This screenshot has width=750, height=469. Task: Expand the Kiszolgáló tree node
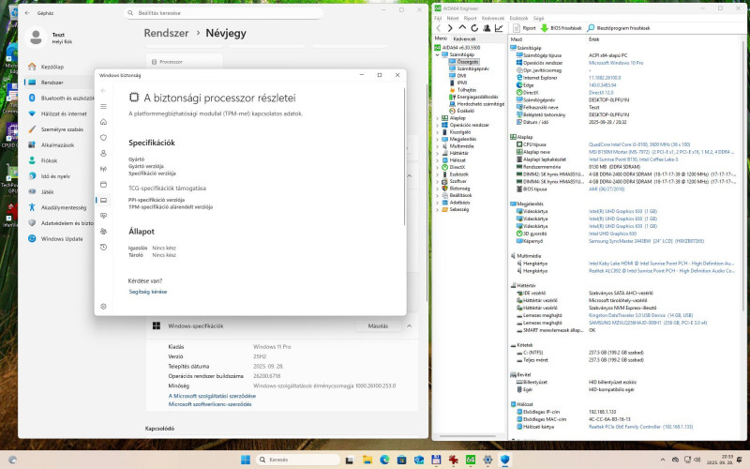tap(437, 132)
